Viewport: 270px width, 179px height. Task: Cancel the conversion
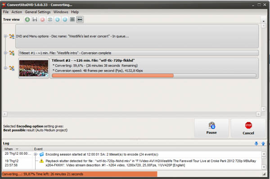point(248,128)
